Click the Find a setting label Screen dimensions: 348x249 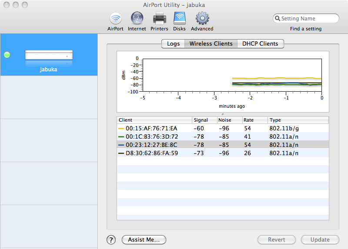coord(306,29)
